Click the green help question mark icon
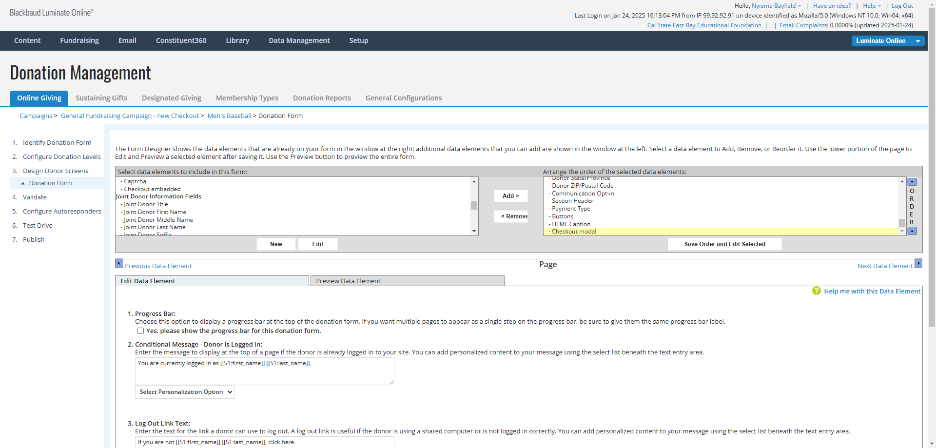The height and width of the screenshot is (448, 936). coord(817,291)
